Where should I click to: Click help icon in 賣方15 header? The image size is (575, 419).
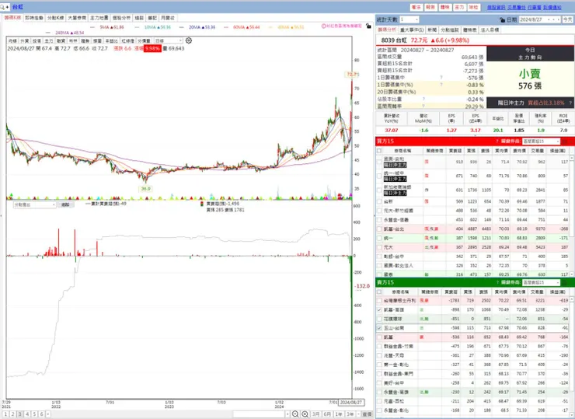pyautogui.click(x=497, y=282)
